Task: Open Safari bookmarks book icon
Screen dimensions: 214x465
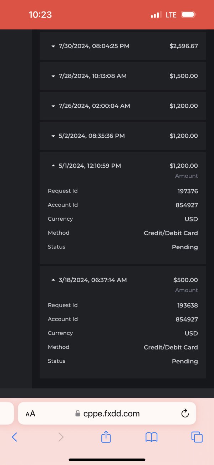Action: pyautogui.click(x=151, y=437)
